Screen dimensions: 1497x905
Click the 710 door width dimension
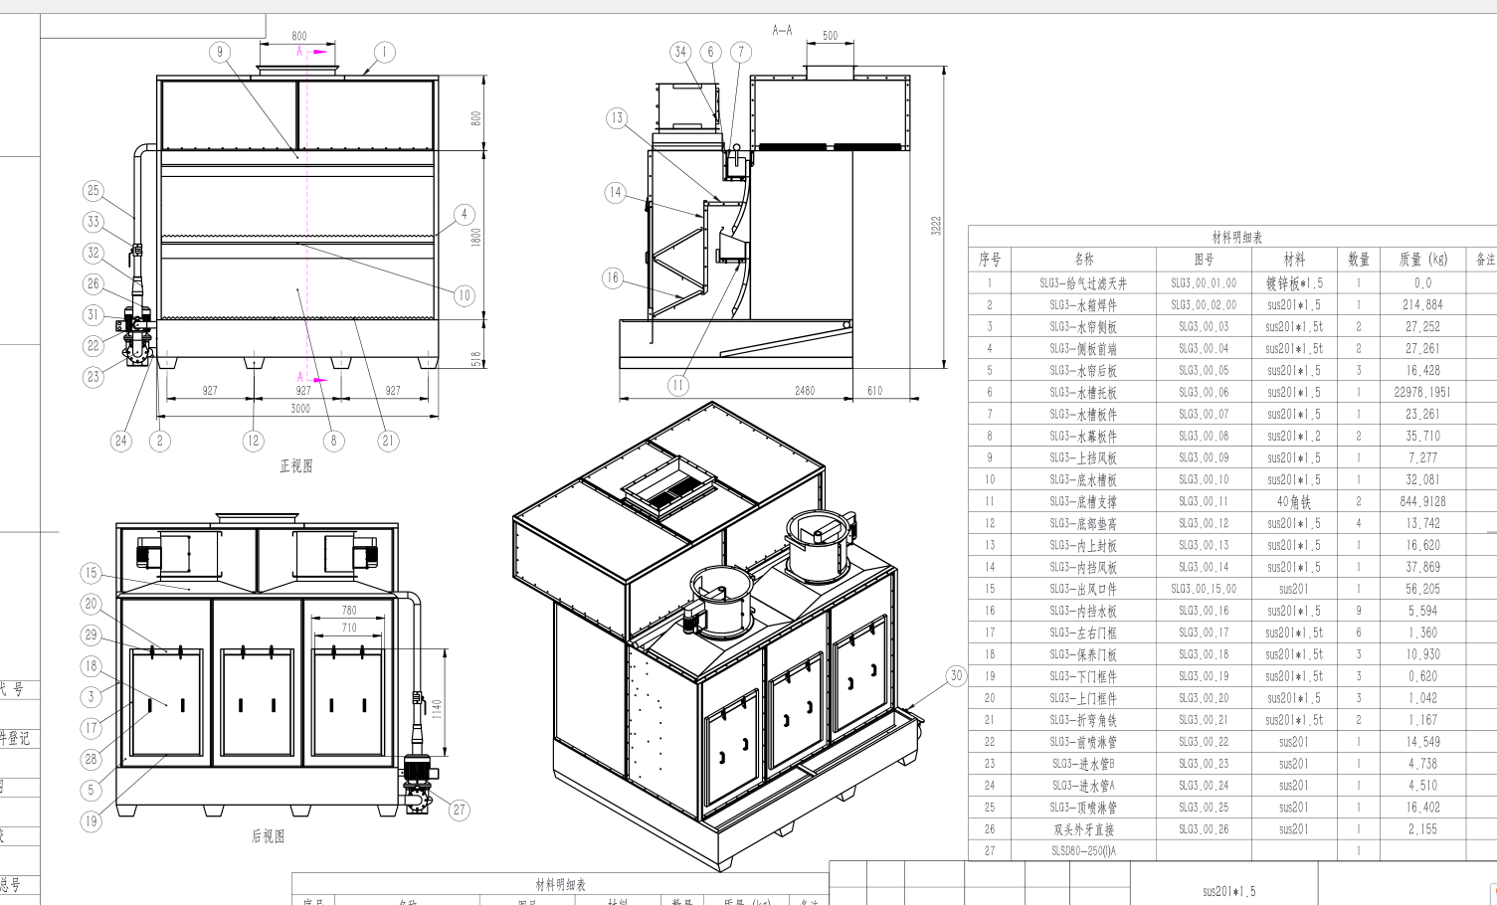[x=348, y=628]
